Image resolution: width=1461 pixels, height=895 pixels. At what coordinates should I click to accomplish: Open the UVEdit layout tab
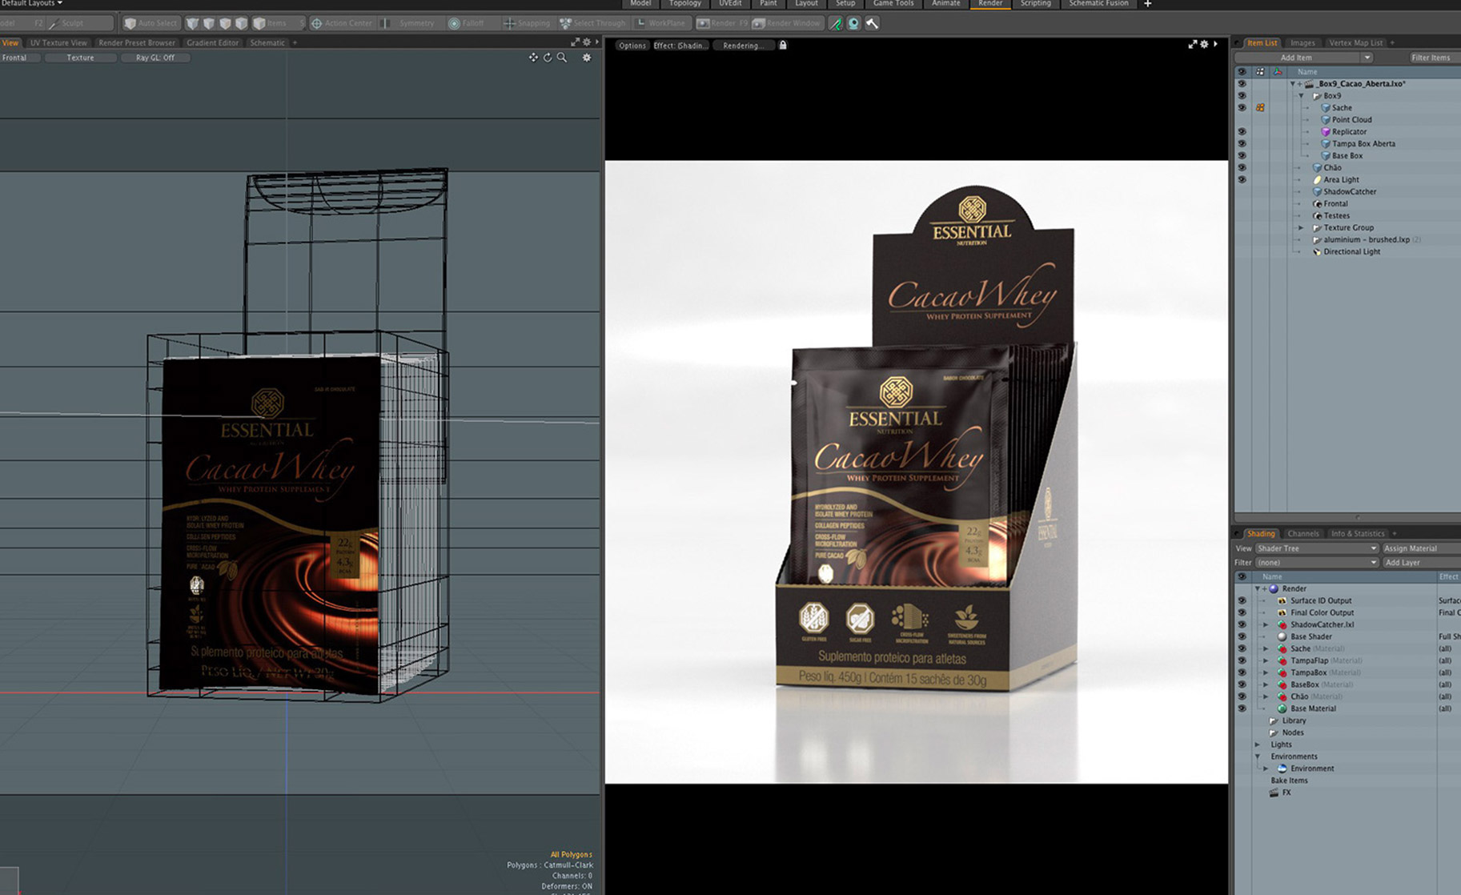click(x=729, y=4)
